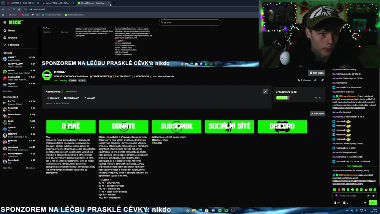
Task: Open Xplorer recommended channel
Action: 19,129
